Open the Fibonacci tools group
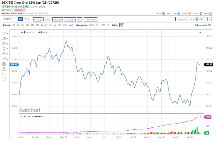Screen dimensions: 216x145 [4, 38]
